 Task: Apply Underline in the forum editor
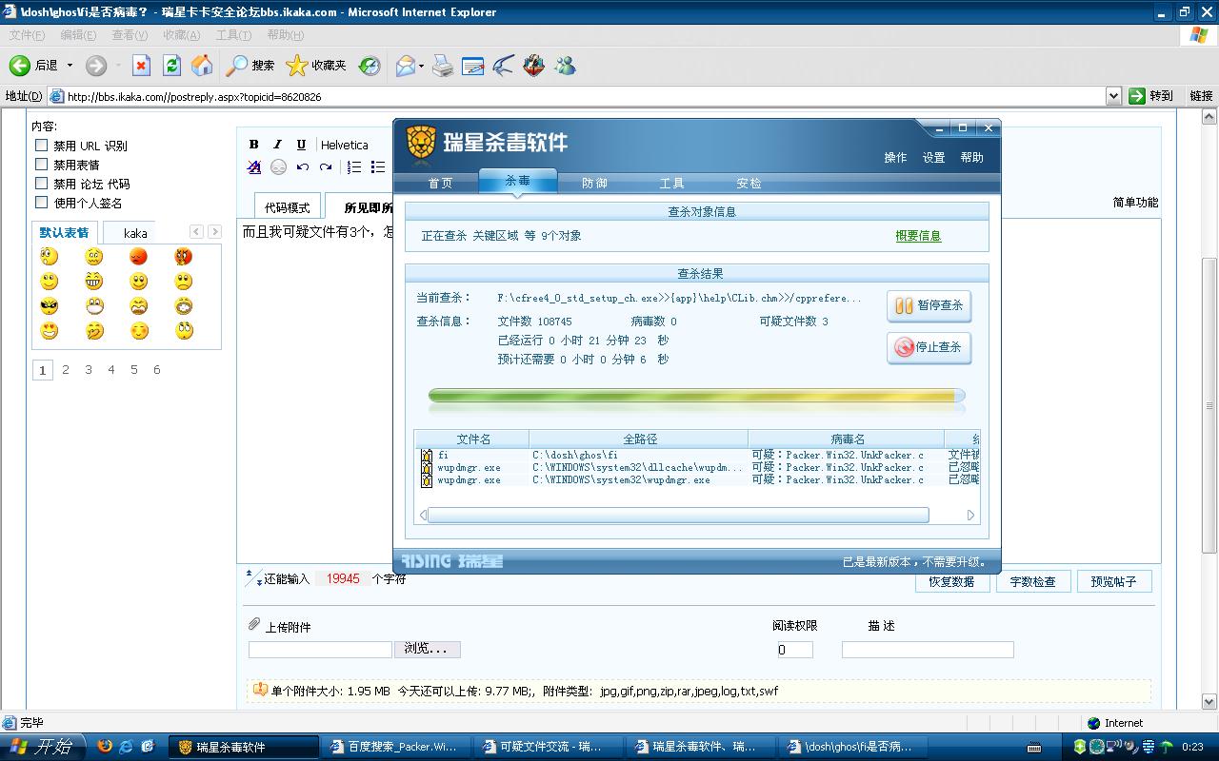coord(302,145)
